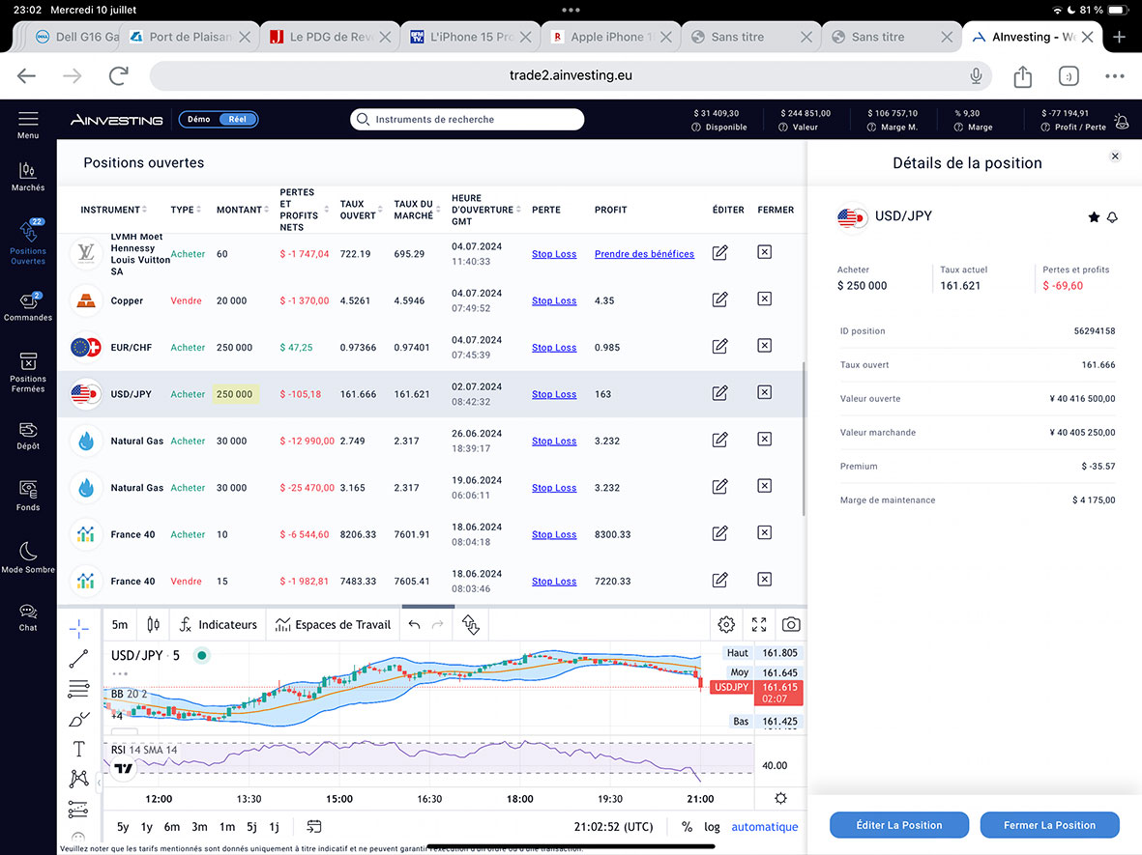Click the instrument search field
Image resolution: width=1142 pixels, height=855 pixels.
click(467, 120)
